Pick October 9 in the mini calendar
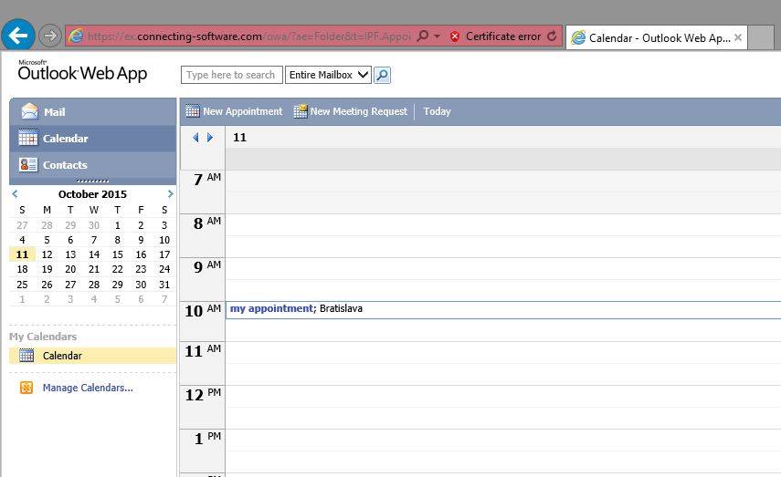This screenshot has height=477, width=781. pos(141,240)
